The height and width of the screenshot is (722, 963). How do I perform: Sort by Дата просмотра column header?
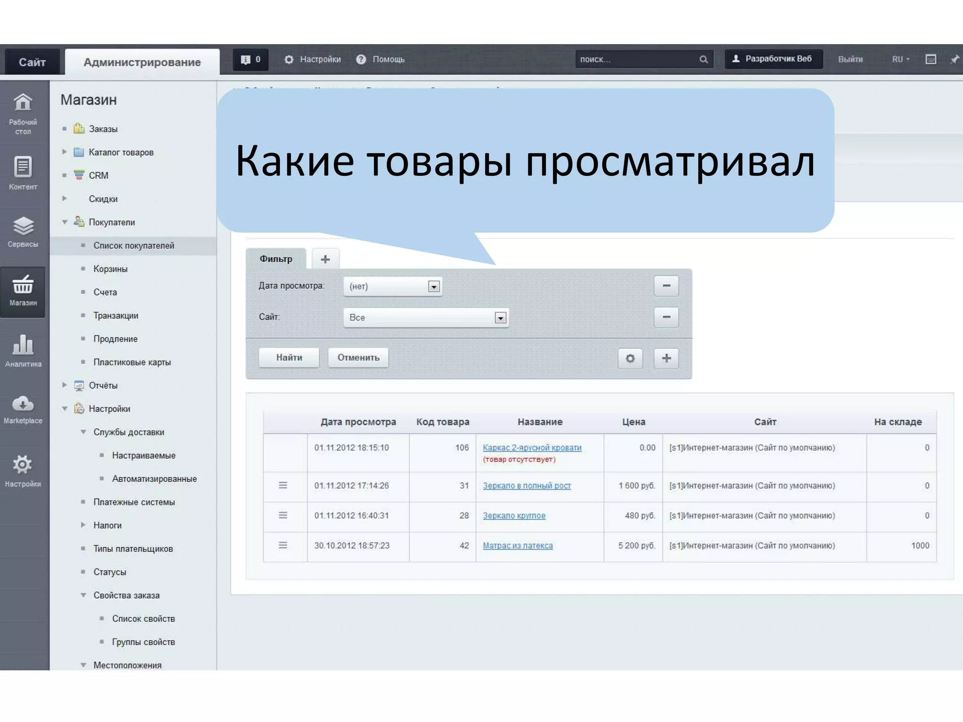point(358,422)
